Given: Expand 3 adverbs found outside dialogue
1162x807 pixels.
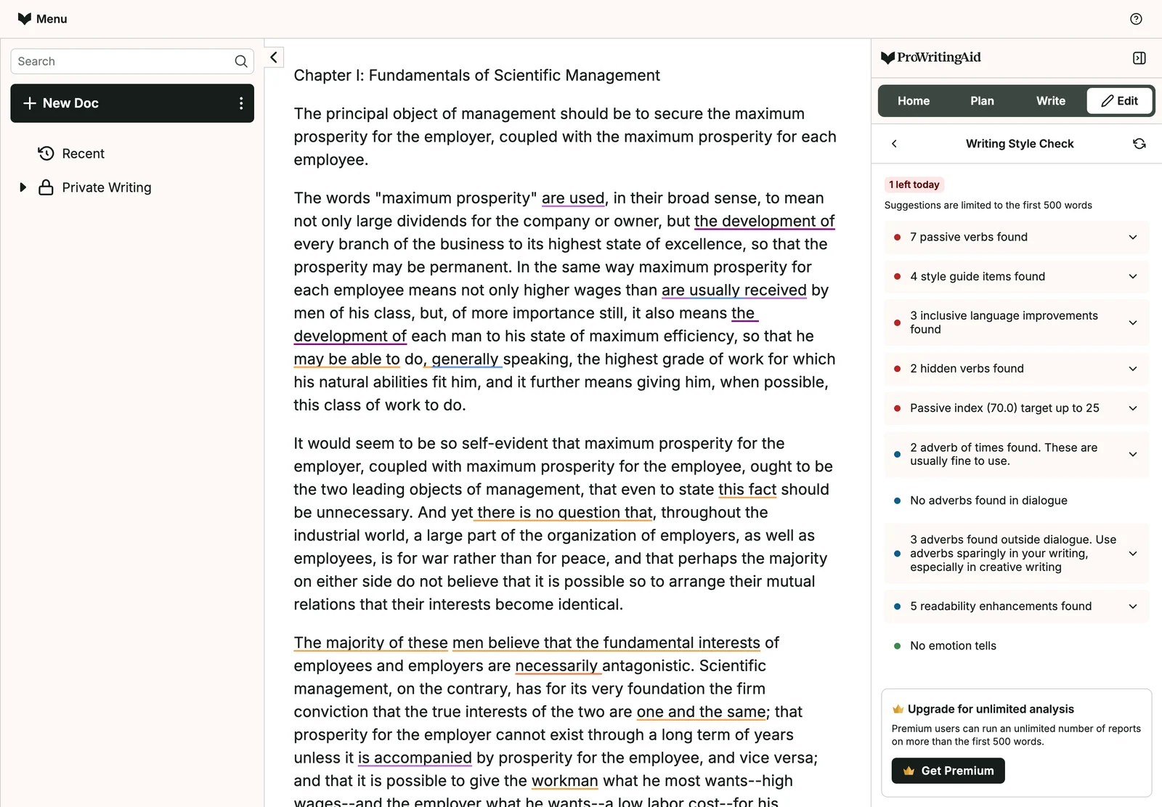Looking at the screenshot, I should 1016,553.
